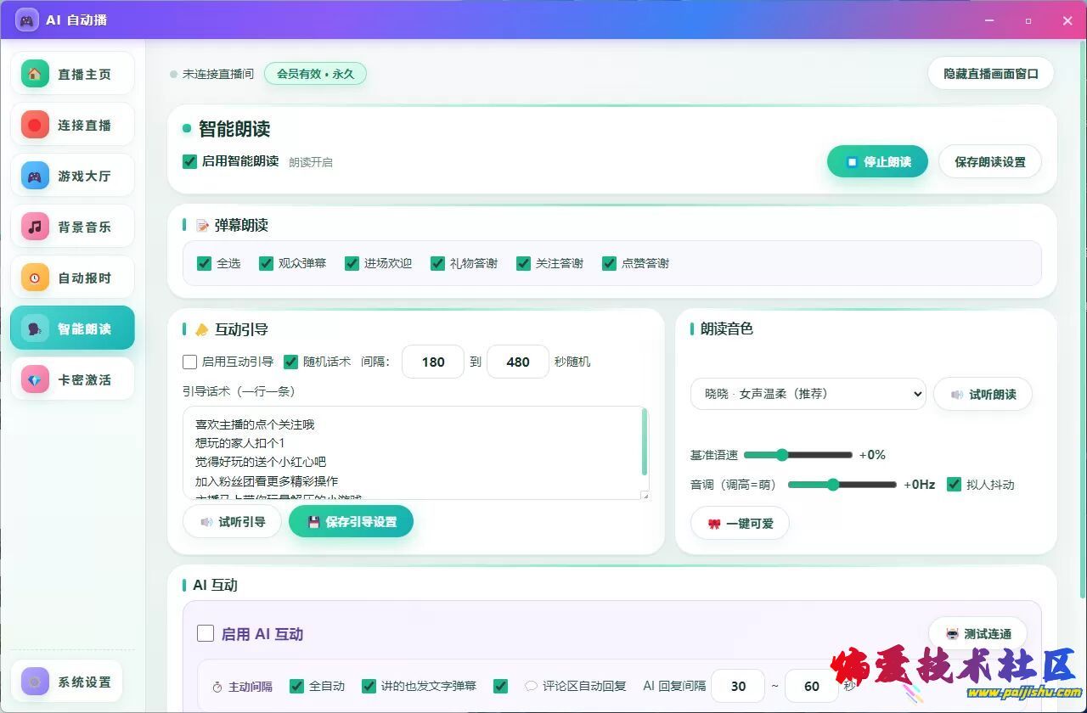Click the home icon beside 直播主页
The height and width of the screenshot is (713, 1087).
pos(35,74)
